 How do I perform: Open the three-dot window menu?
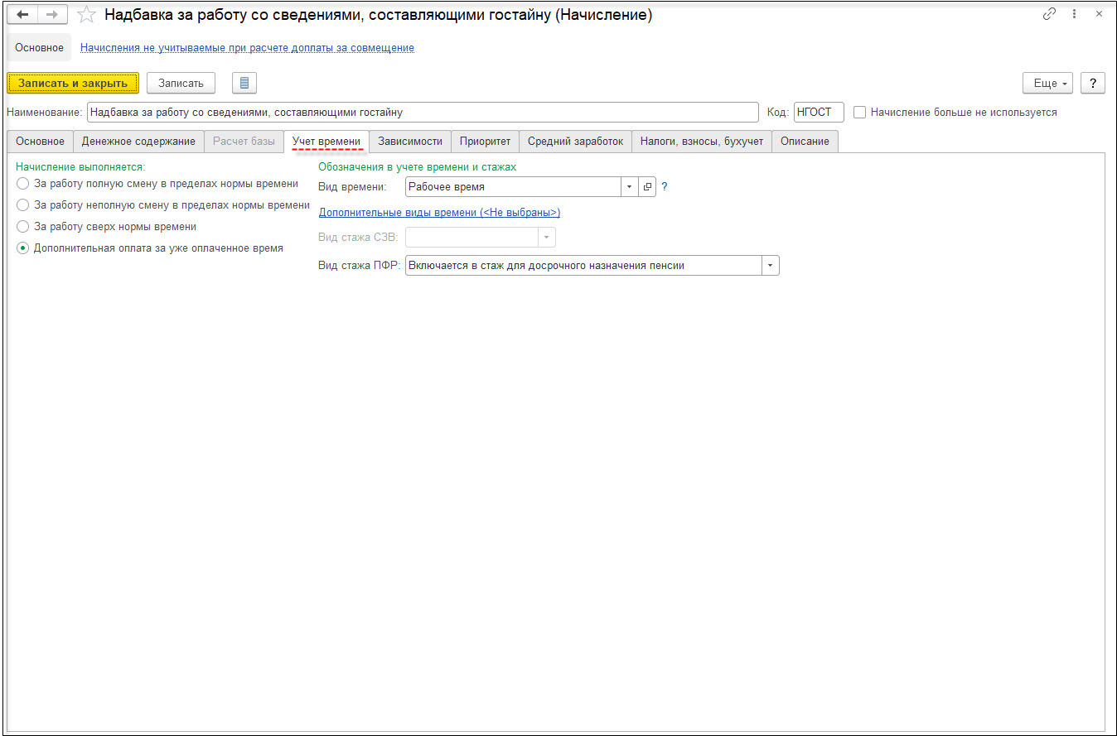[x=1074, y=14]
